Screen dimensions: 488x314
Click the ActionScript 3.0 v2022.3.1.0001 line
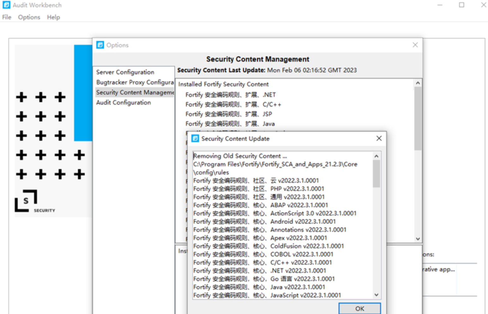[x=275, y=213]
